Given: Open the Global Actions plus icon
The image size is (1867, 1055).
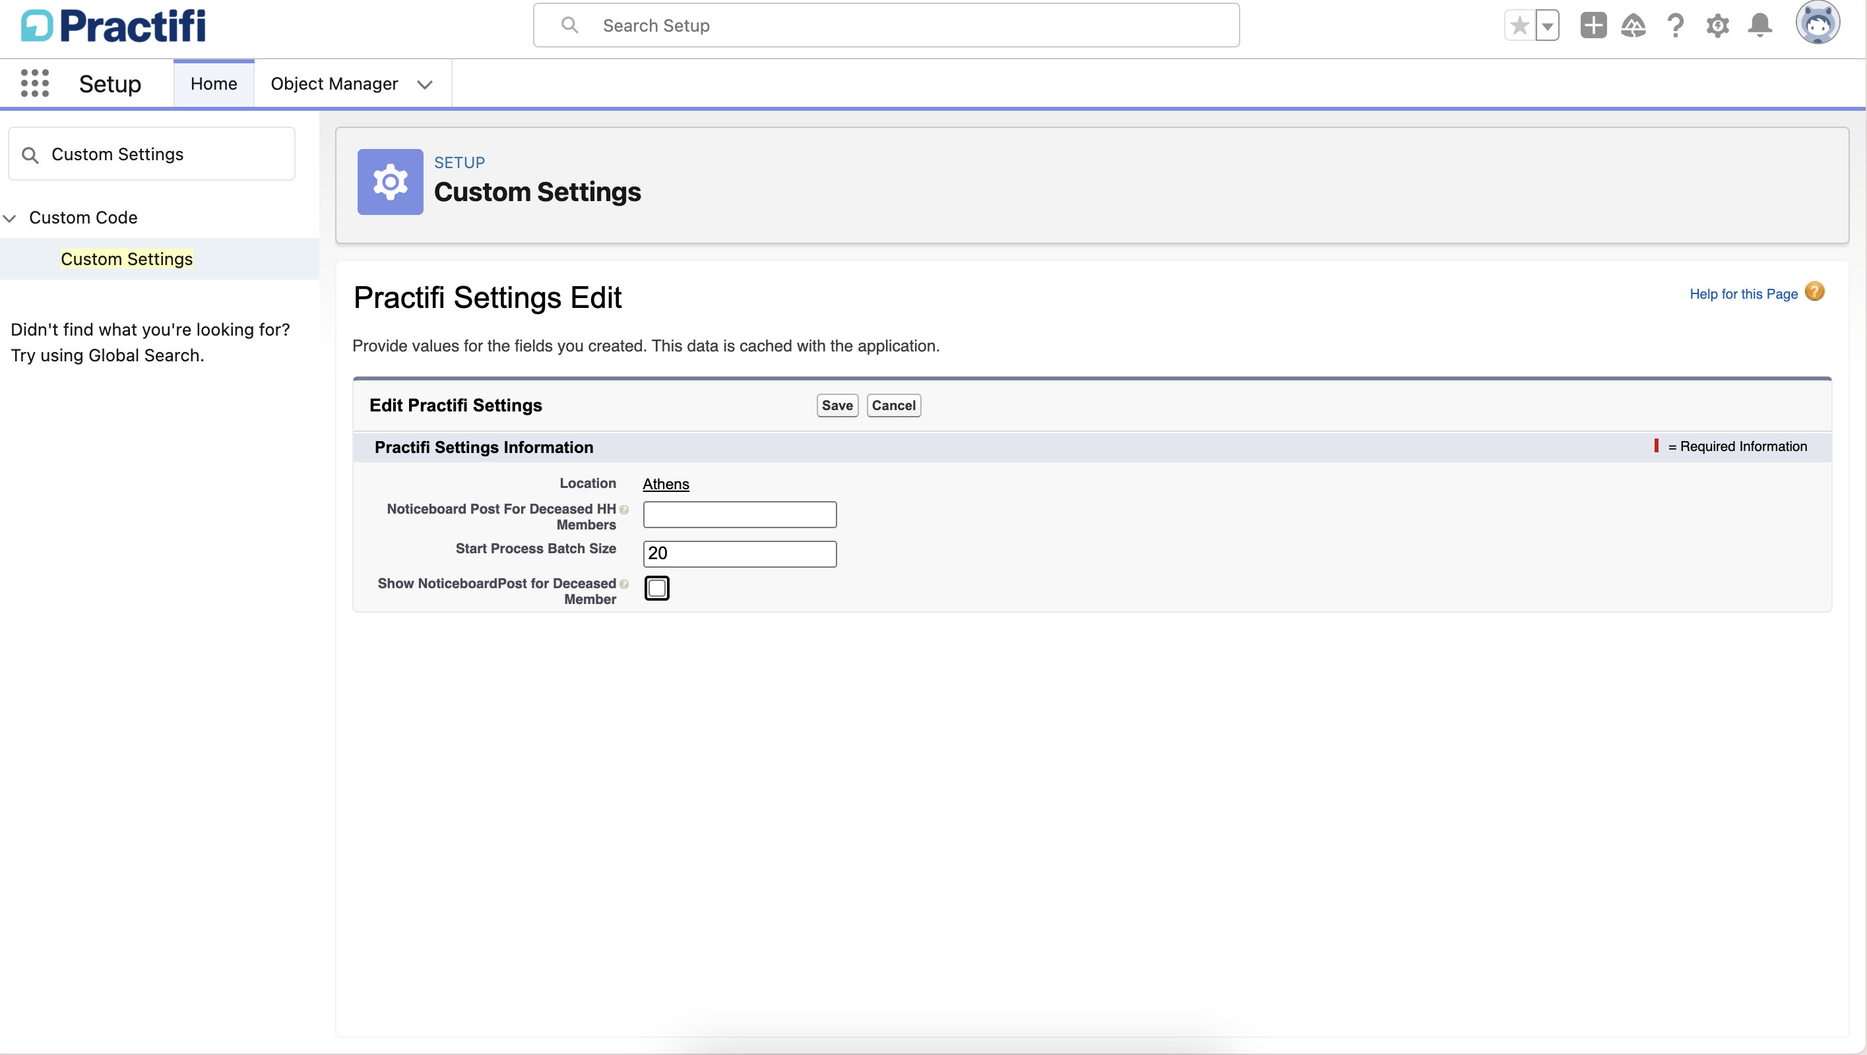Looking at the screenshot, I should click(x=1593, y=26).
